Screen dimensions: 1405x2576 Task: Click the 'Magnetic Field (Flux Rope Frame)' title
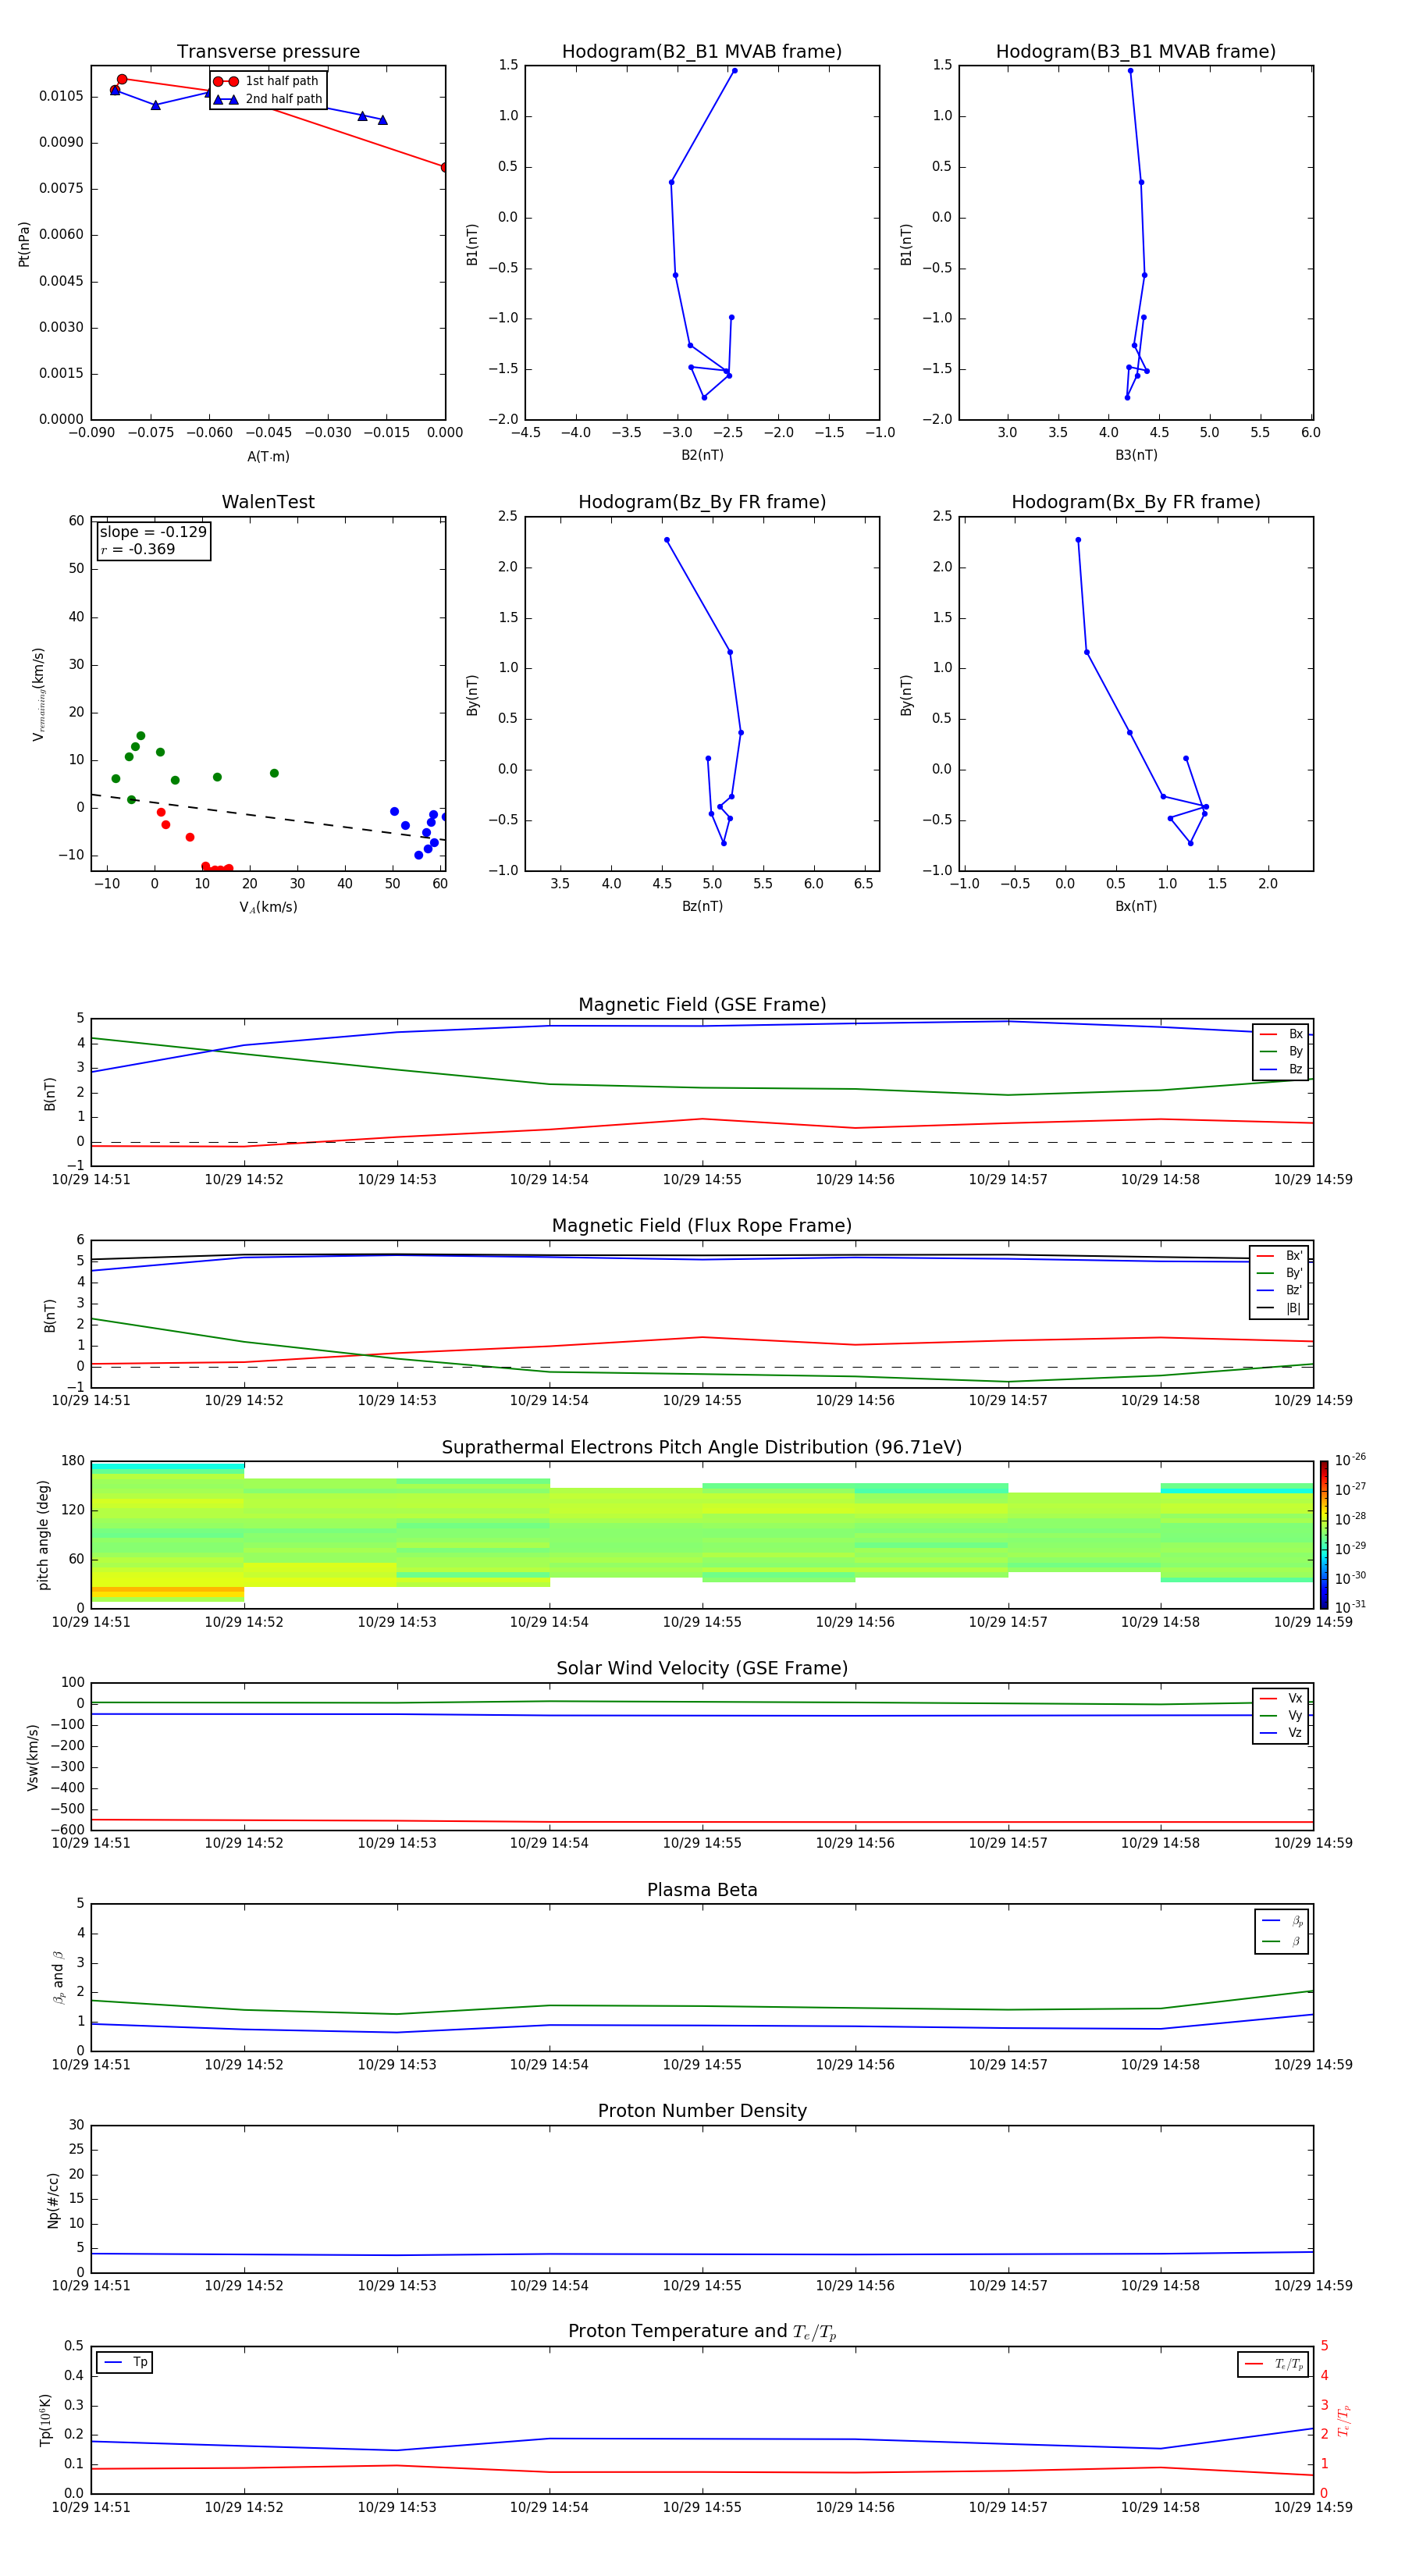pos(702,1226)
